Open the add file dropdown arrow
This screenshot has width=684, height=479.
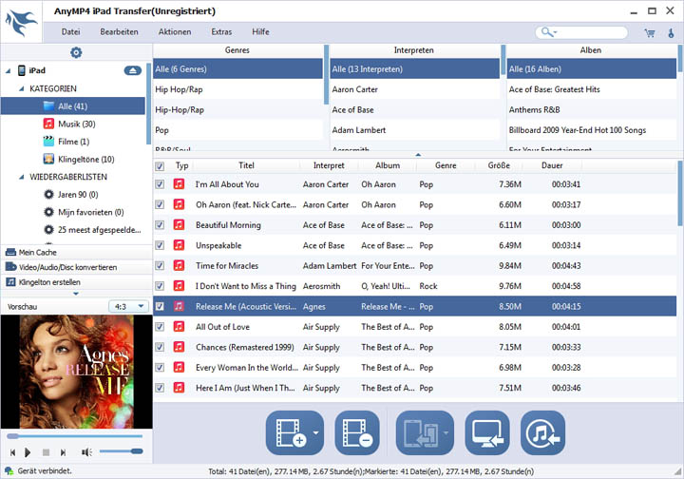click(x=316, y=432)
